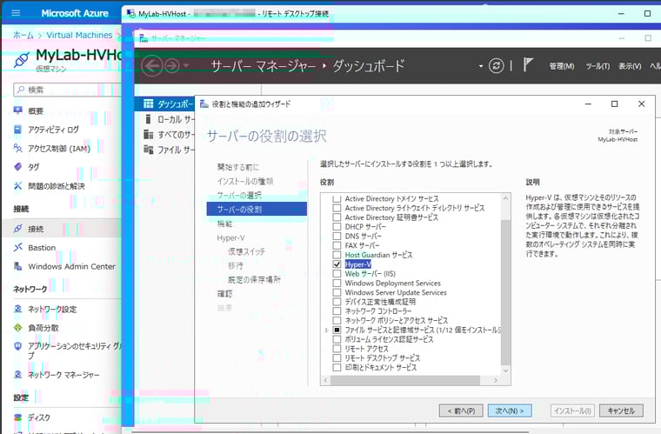Screen dimensions: 661x434
Task: Click roles list scroll right arrow
Action: click(x=496, y=380)
